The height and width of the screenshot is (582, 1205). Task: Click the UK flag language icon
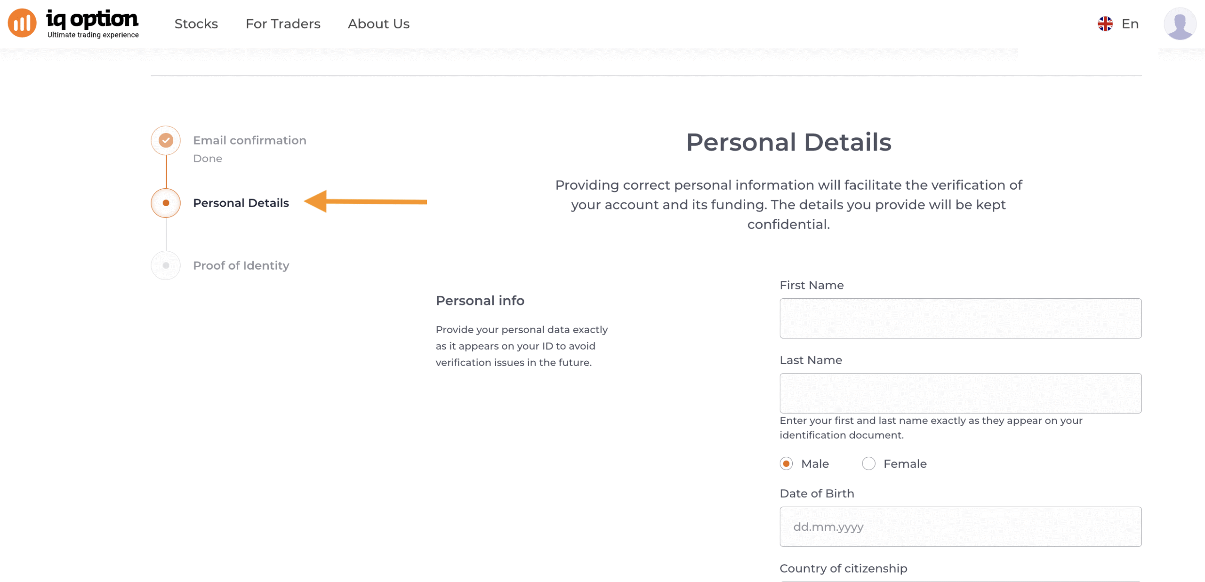click(1104, 24)
